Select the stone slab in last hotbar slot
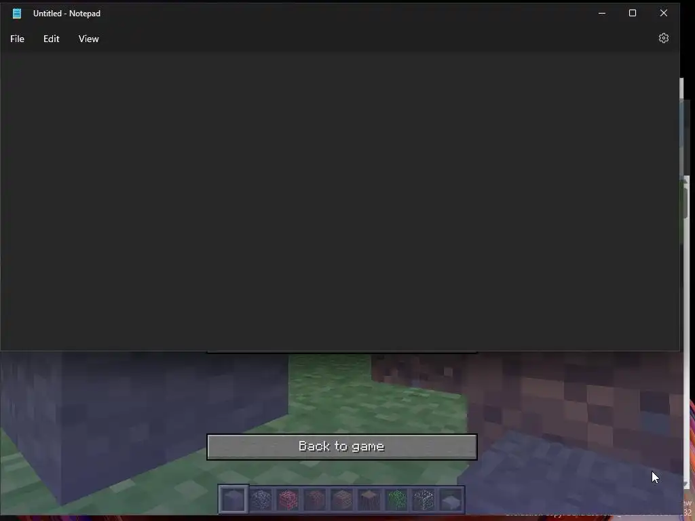 [x=451, y=499]
